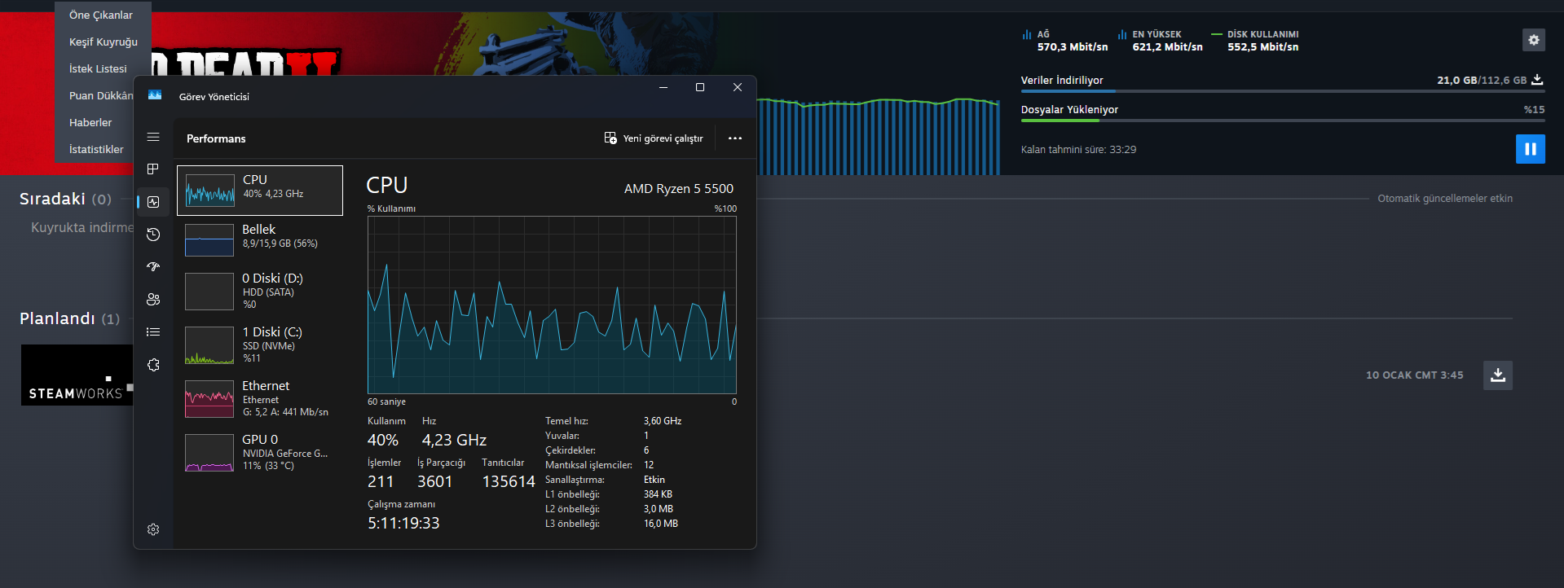Open Keşif Kuyruğu in Steam menu
1564x588 pixels.
[104, 42]
